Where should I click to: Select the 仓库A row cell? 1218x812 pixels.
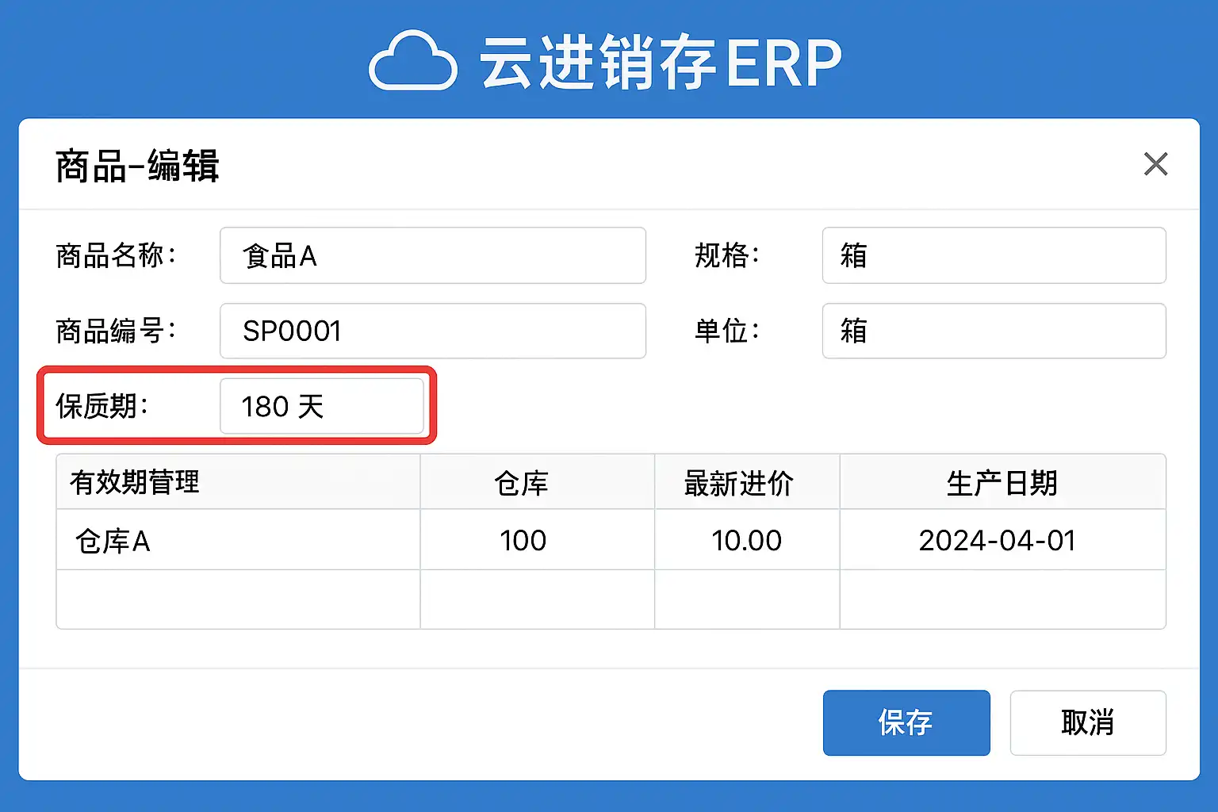[x=238, y=540]
